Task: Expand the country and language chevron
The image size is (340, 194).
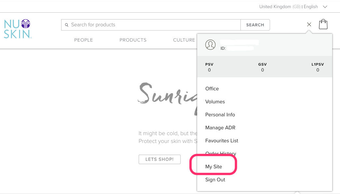Action: point(325,6)
